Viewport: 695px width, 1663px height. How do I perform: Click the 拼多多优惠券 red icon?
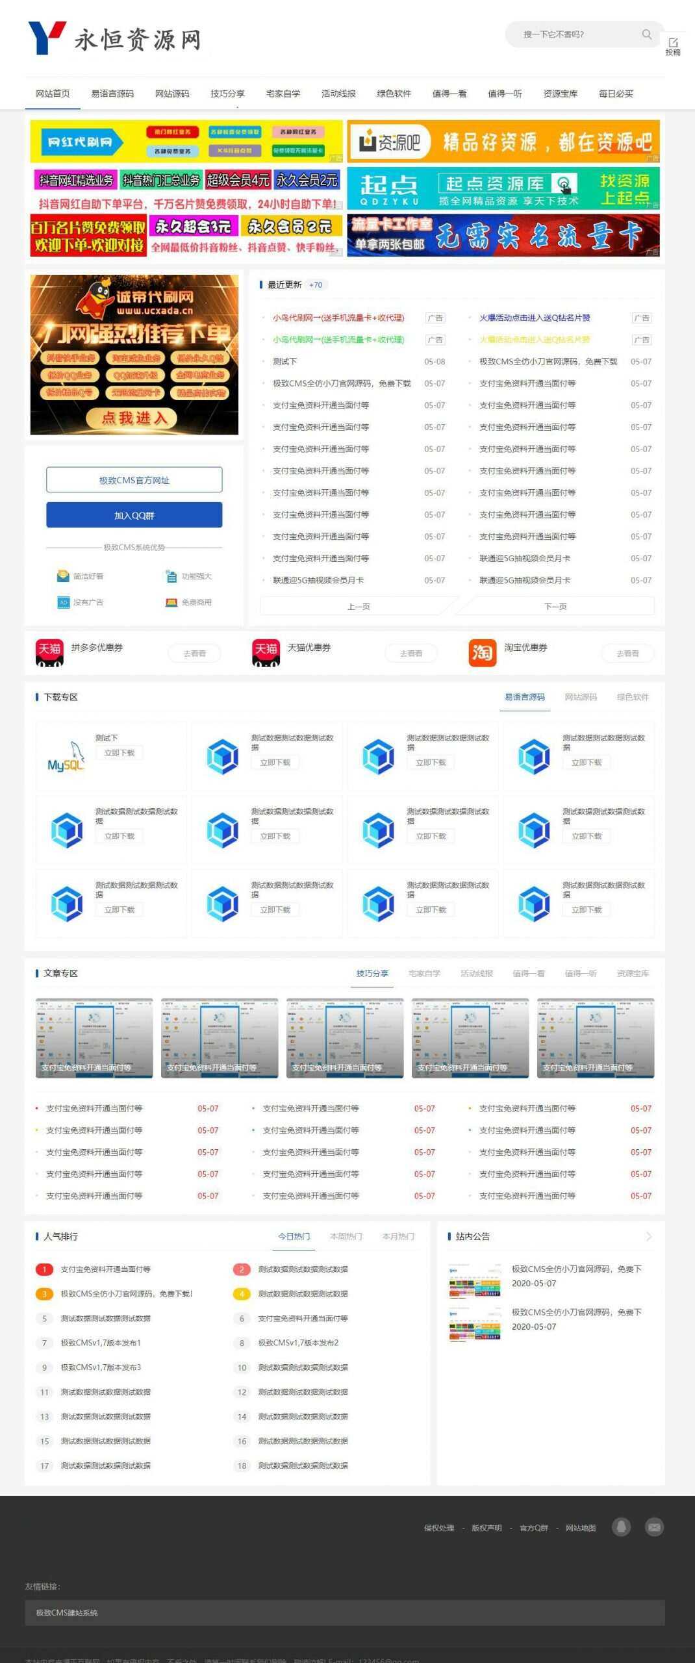point(49,653)
